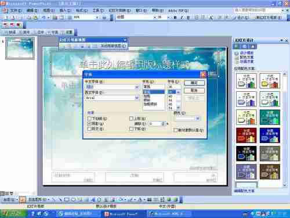Select the slide master thumbnail in left pane
This screenshot has width=290, height=218.
click(20, 48)
